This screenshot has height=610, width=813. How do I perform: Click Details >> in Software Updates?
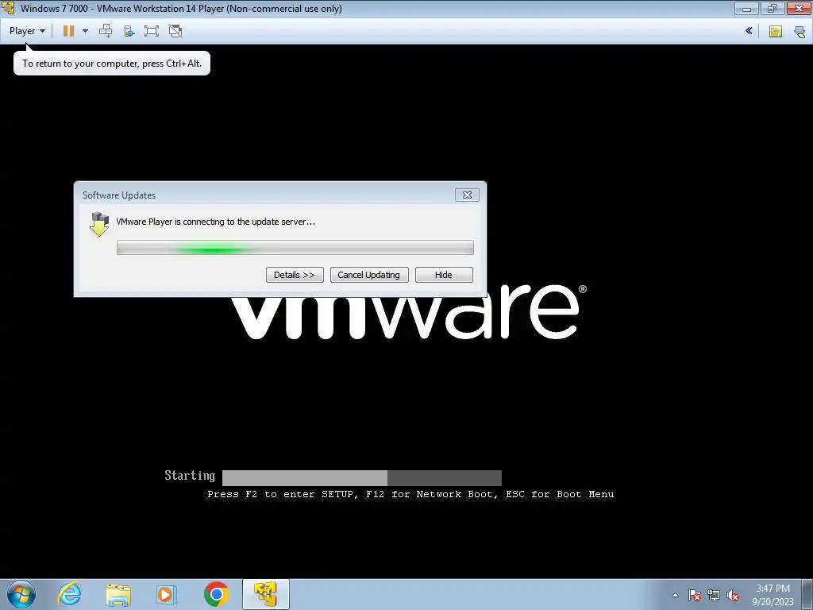point(295,275)
